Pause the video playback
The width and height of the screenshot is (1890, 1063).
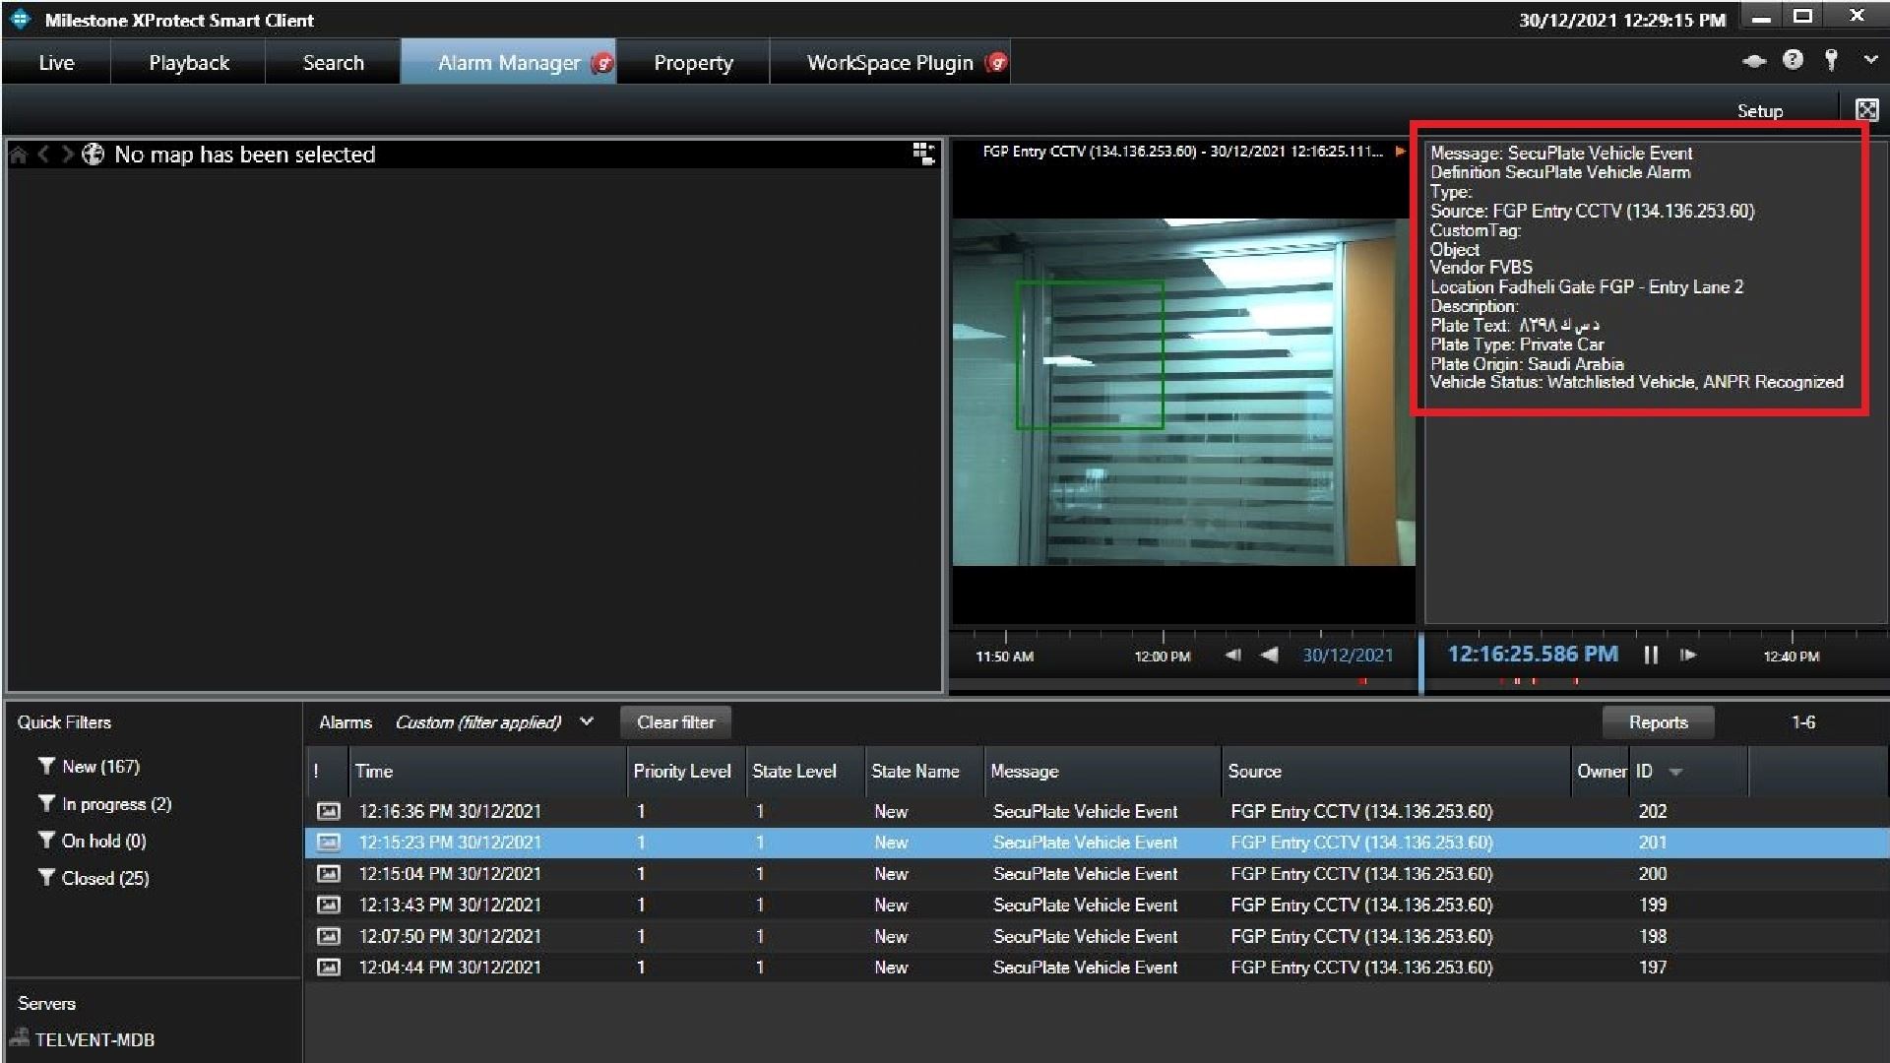(1651, 655)
